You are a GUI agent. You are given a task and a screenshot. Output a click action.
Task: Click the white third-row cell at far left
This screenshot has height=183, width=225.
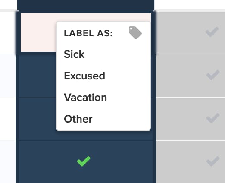8,119
